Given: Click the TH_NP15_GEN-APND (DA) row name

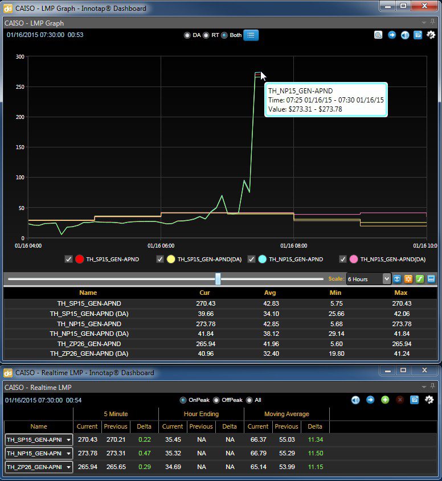Looking at the screenshot, I should pyautogui.click(x=89, y=334).
